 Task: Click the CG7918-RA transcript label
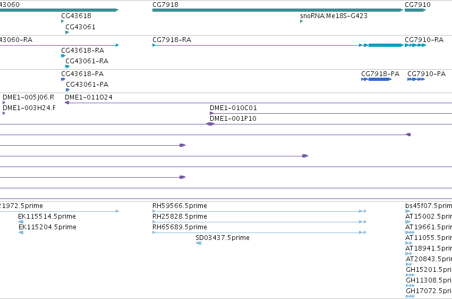(172, 39)
